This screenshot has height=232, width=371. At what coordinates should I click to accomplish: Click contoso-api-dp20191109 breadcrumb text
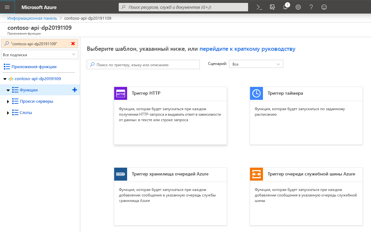coord(88,18)
